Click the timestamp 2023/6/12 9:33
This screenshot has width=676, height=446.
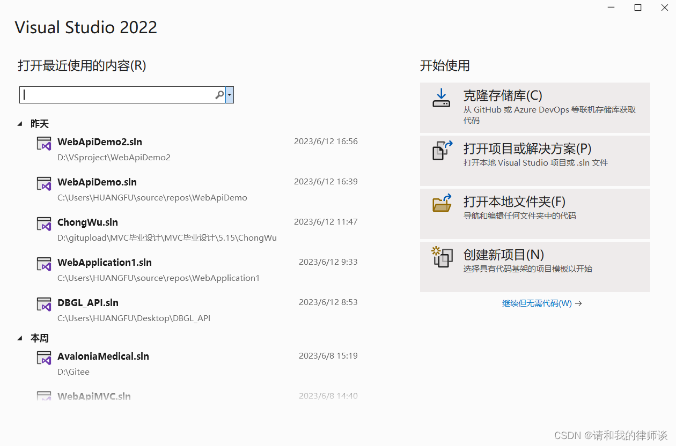[328, 262]
